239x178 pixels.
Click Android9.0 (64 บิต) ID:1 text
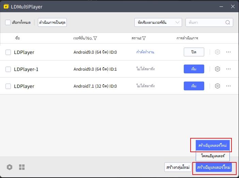[95, 69]
